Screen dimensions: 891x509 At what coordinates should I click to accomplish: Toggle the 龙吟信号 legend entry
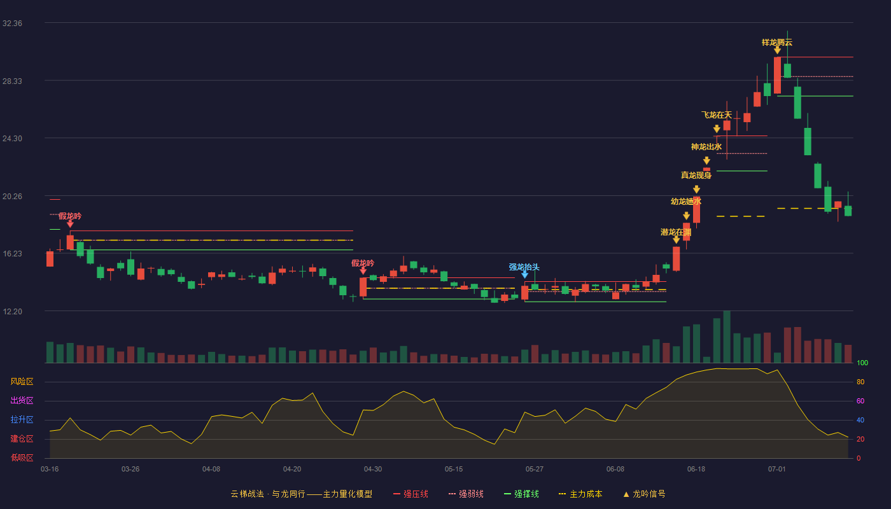point(643,494)
